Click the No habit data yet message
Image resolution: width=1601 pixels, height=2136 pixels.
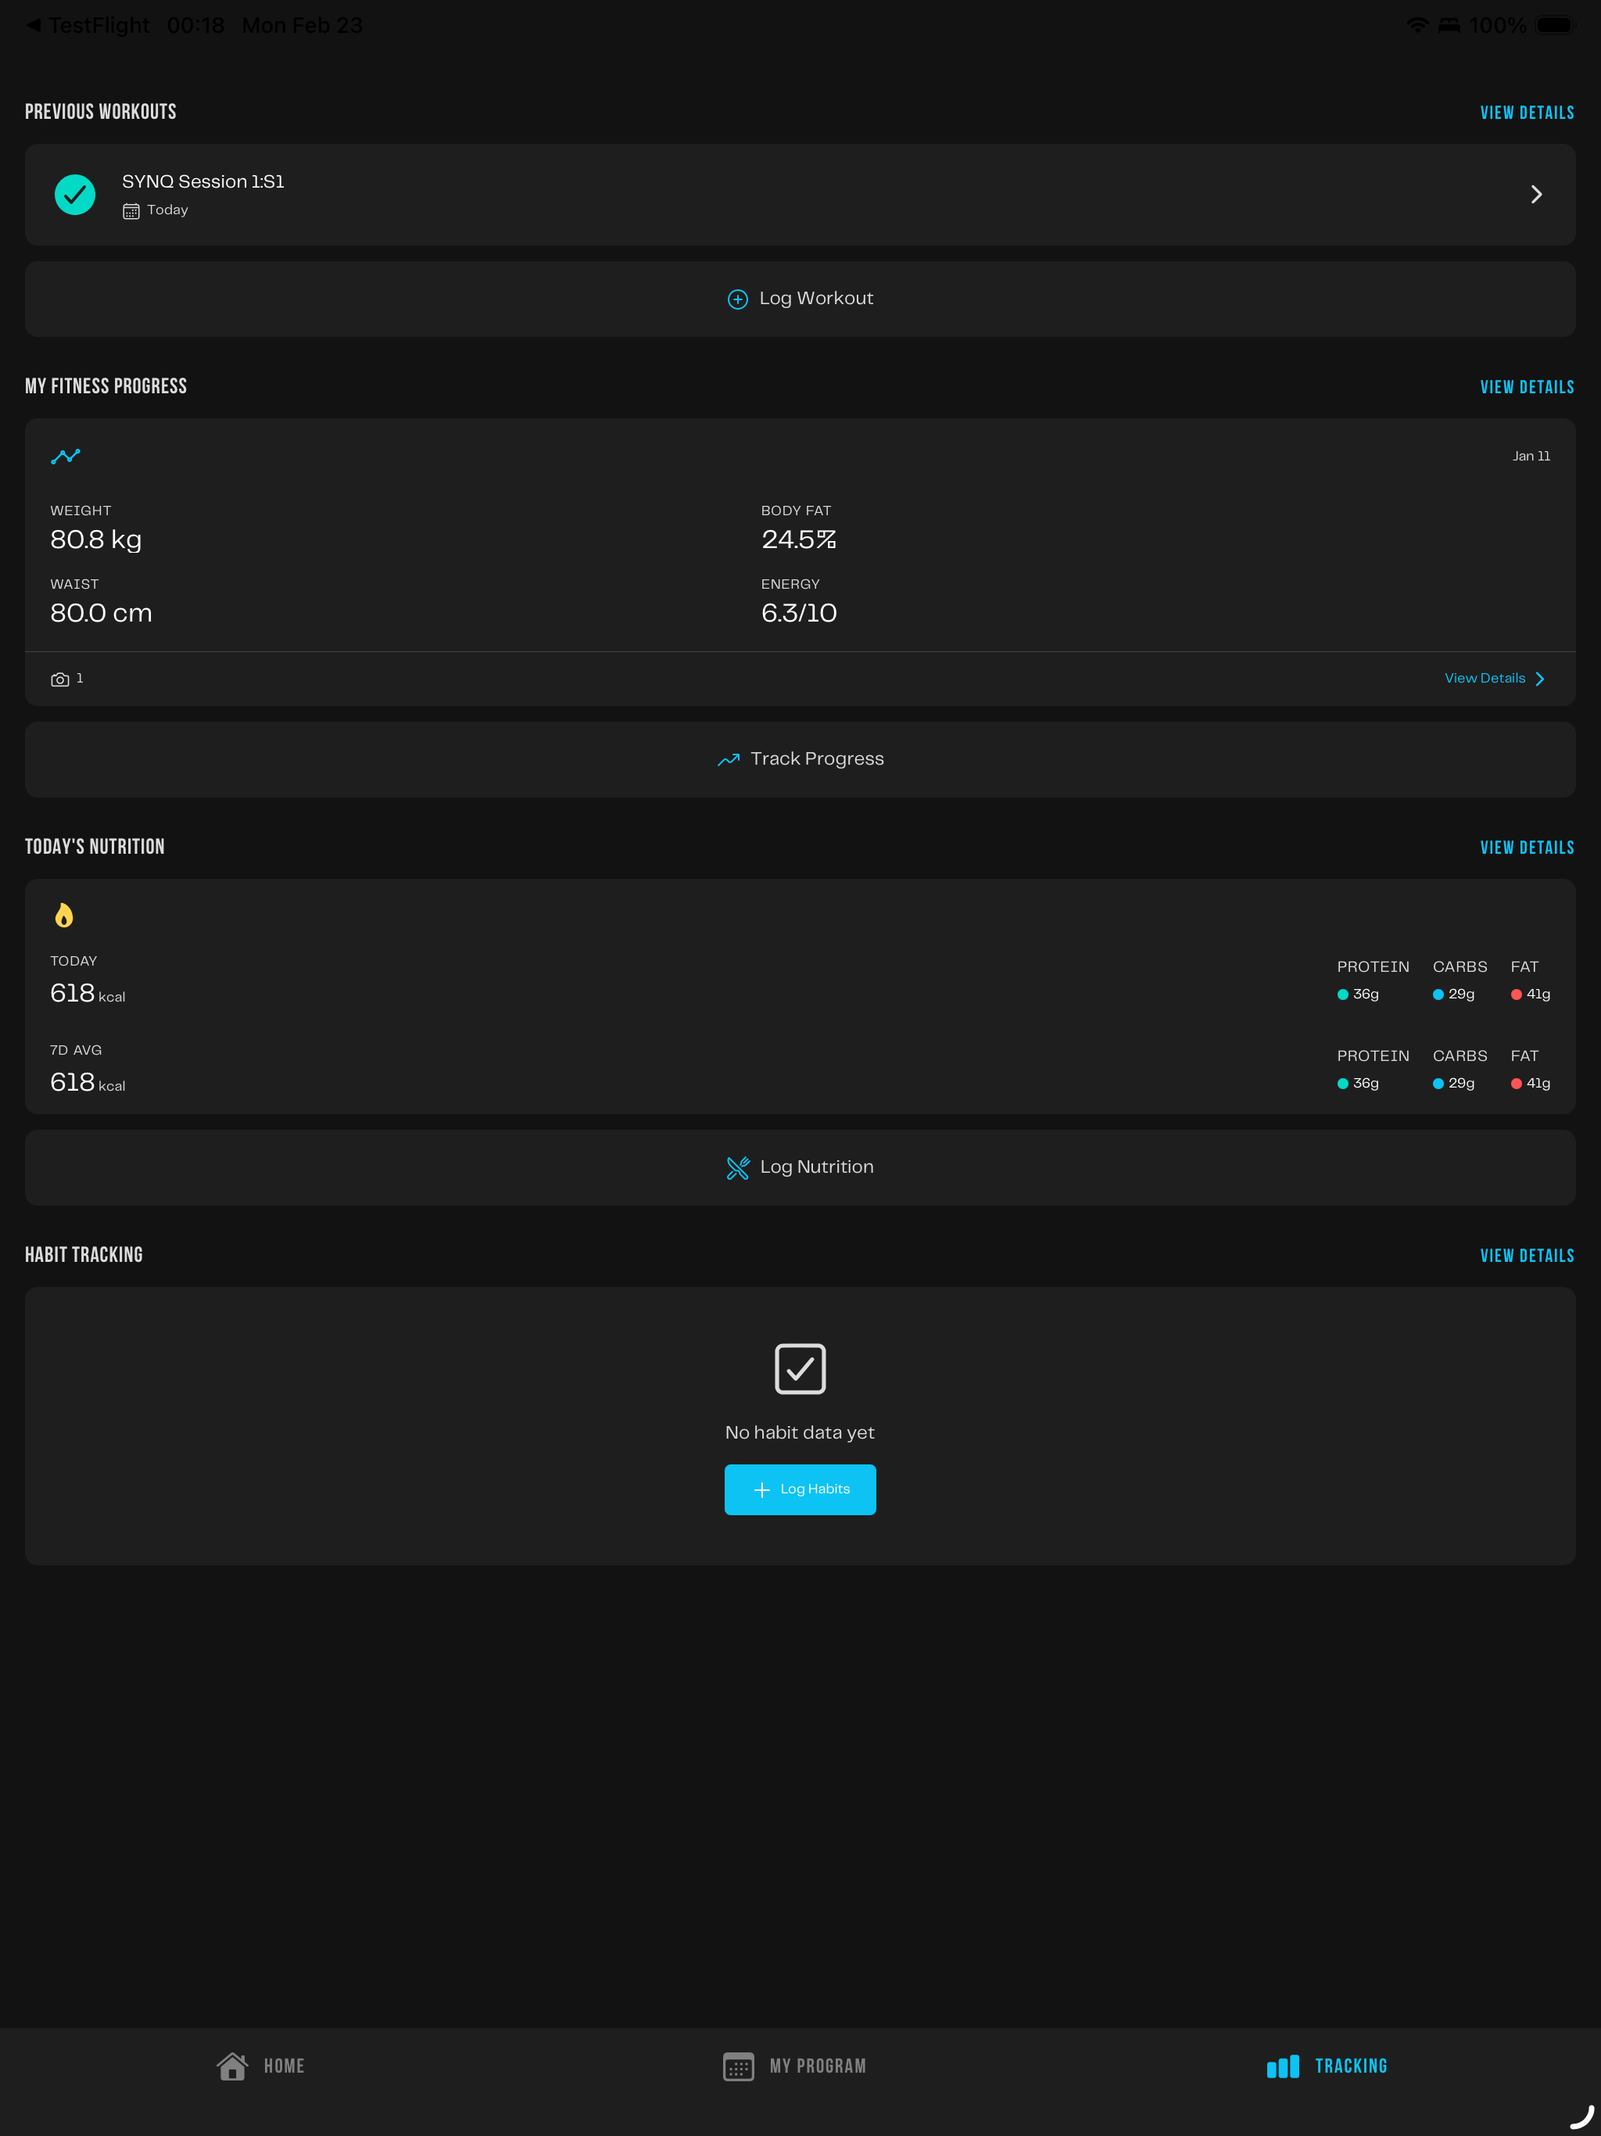[x=800, y=1433]
